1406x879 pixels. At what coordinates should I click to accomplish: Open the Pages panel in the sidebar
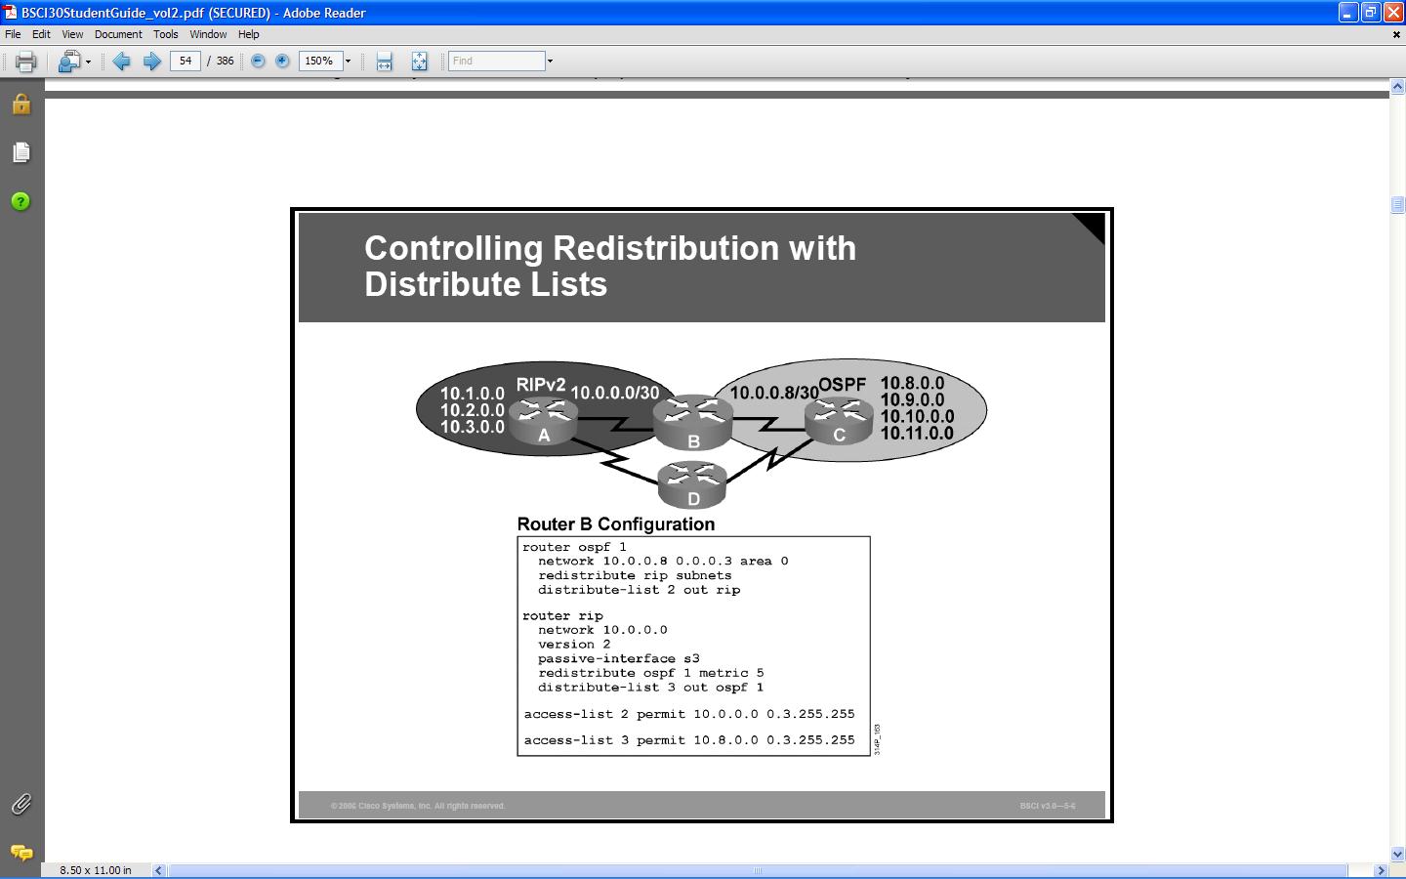[x=21, y=152]
